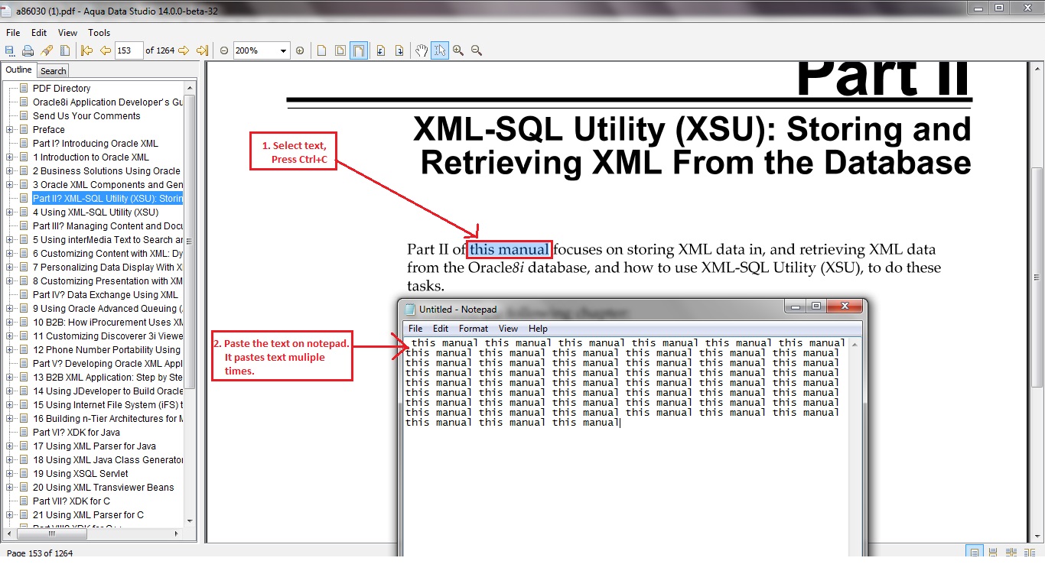Expand the Preface outline node
This screenshot has width=1045, height=587.
tap(10, 130)
